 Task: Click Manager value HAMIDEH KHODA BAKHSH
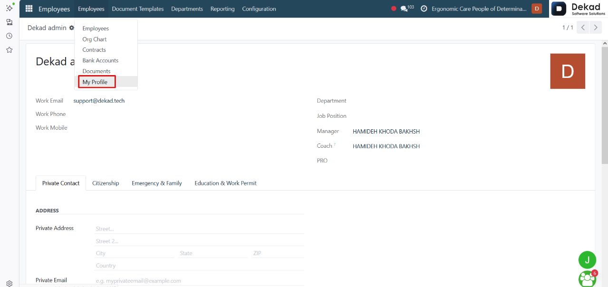pyautogui.click(x=386, y=132)
